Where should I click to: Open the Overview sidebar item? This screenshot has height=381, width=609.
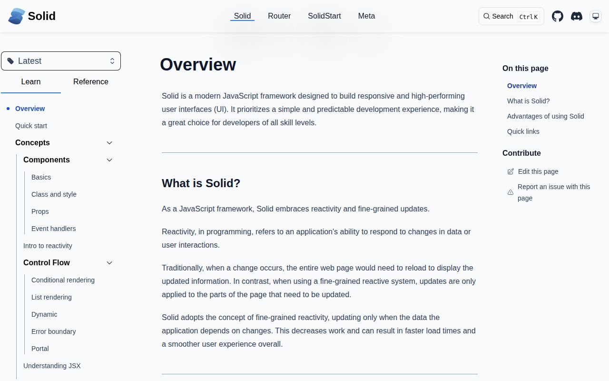tap(30, 109)
